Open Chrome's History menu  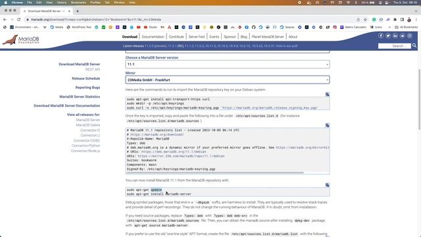(x=61, y=3)
